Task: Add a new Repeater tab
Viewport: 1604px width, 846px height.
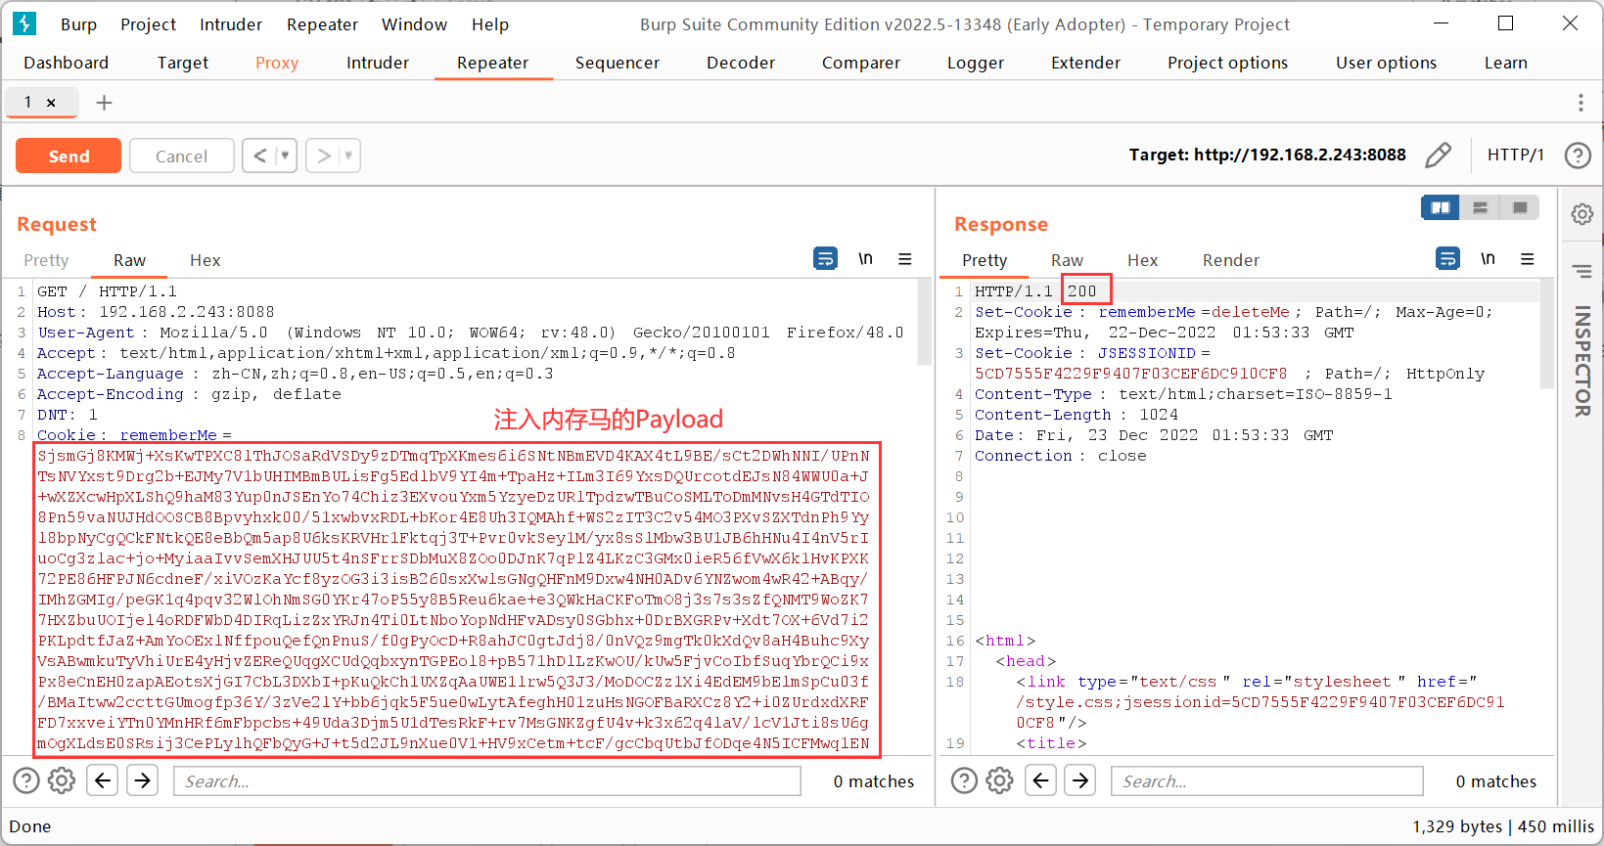Action: coord(104,103)
